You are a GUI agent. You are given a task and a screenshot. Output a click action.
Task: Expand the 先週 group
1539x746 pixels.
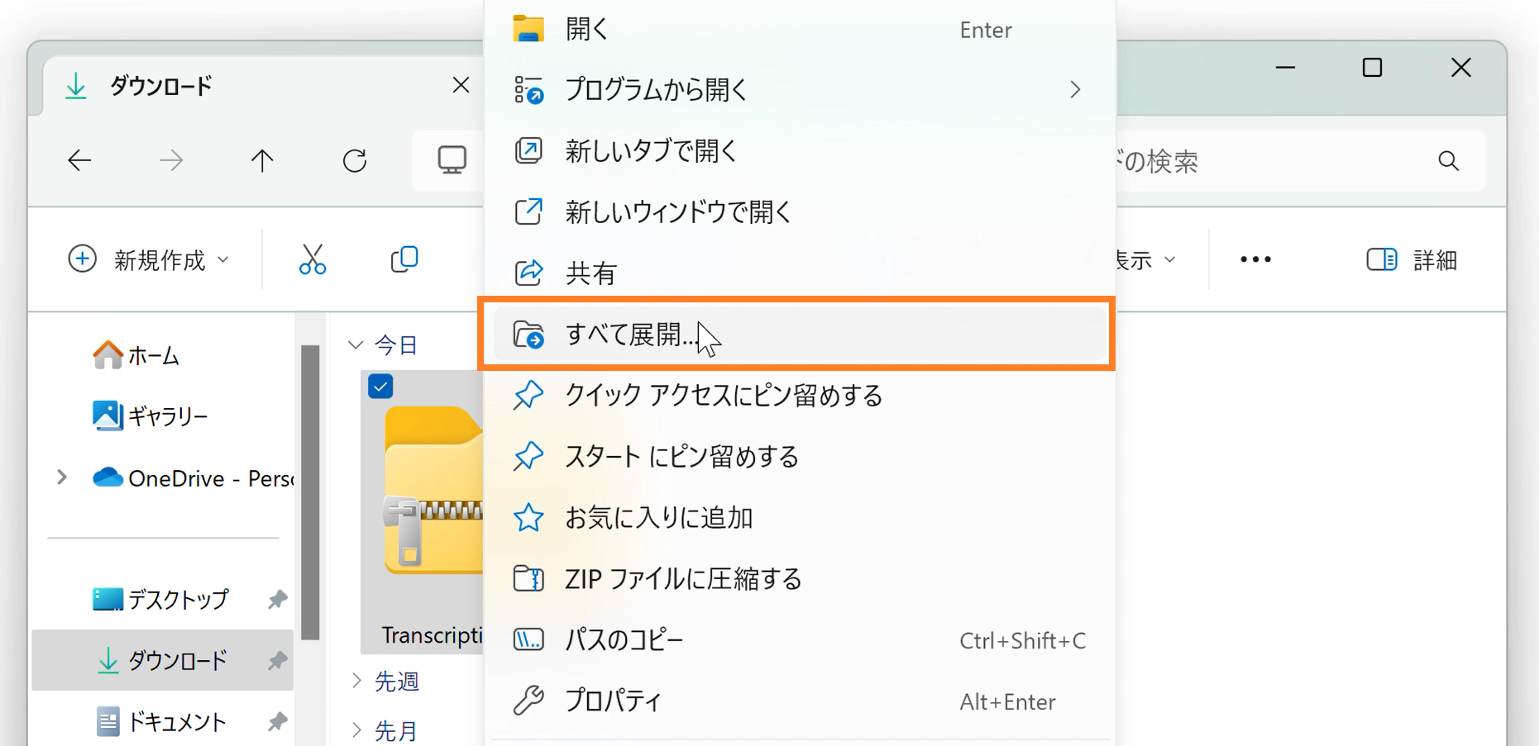[x=356, y=681]
